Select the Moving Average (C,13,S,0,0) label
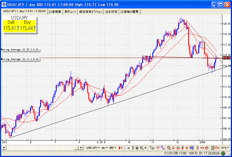232x157 pixels. click(20, 59)
